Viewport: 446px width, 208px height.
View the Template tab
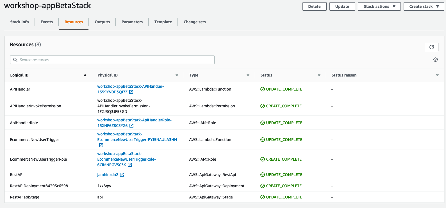(x=163, y=22)
